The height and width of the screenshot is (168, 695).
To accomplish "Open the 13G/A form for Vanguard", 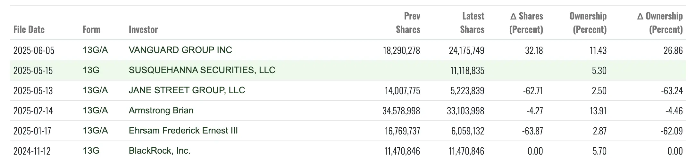I will [95, 50].
